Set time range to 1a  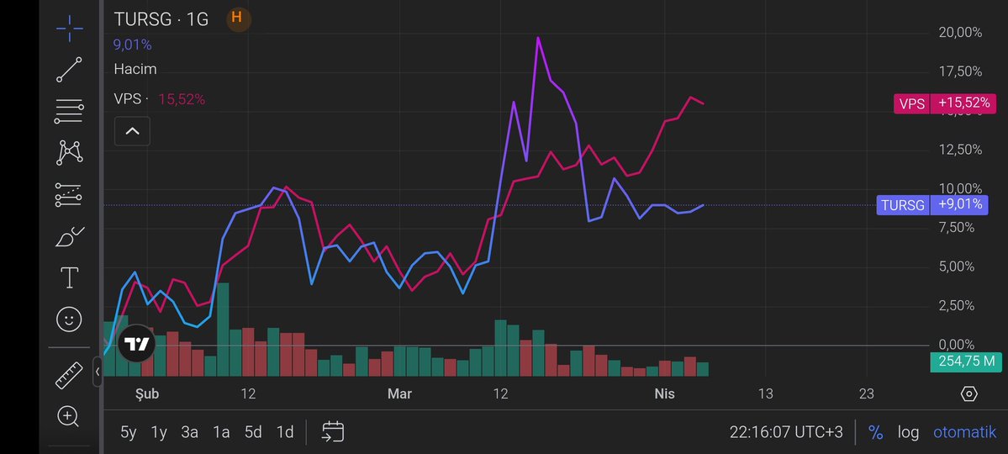(x=221, y=432)
